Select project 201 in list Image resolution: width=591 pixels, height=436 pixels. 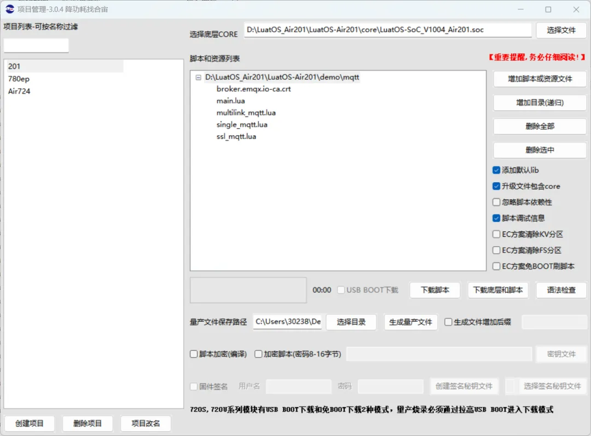tap(65, 66)
